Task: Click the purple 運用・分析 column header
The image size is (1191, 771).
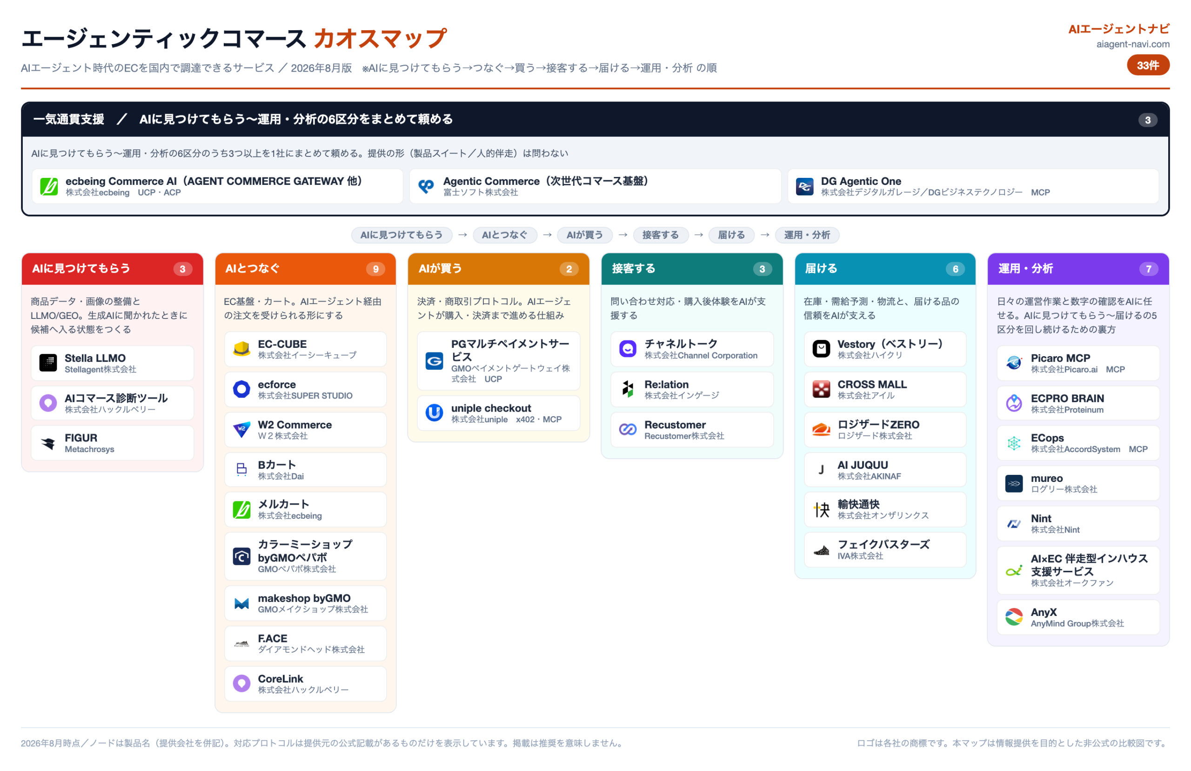Action: point(1078,269)
